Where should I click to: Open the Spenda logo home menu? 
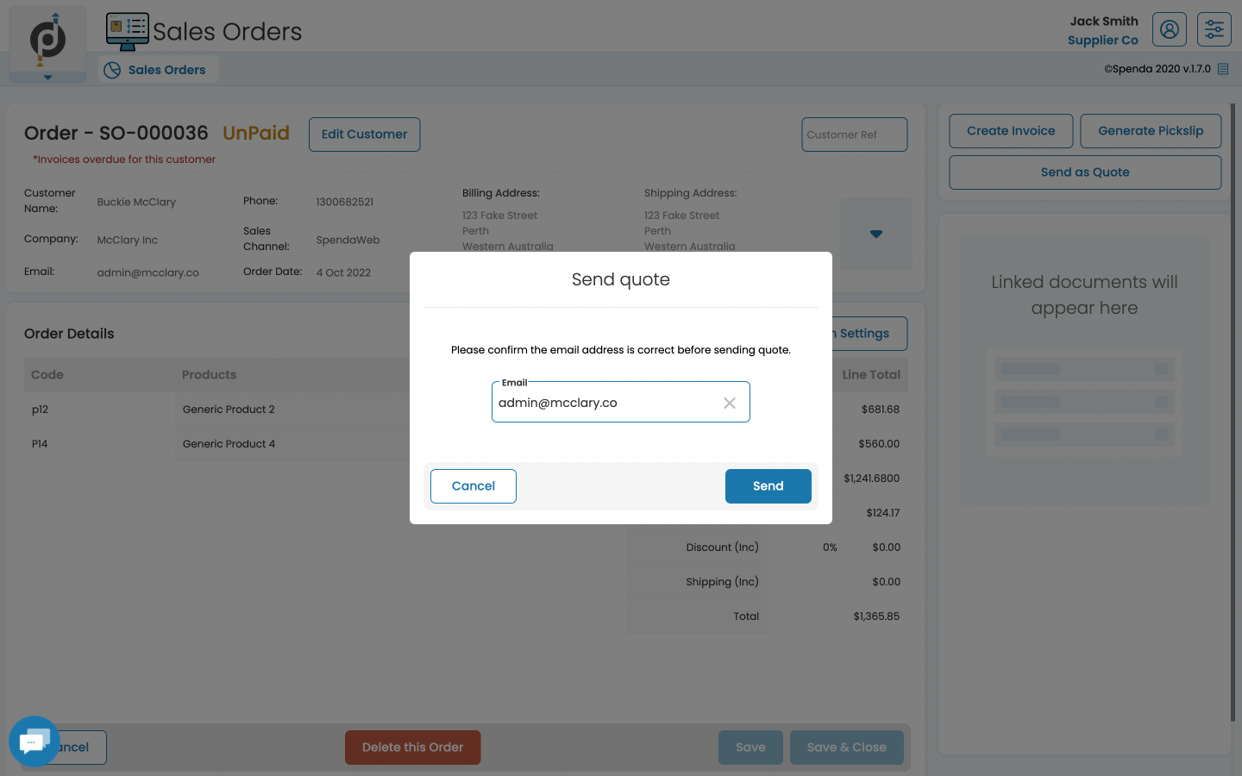pyautogui.click(x=47, y=40)
